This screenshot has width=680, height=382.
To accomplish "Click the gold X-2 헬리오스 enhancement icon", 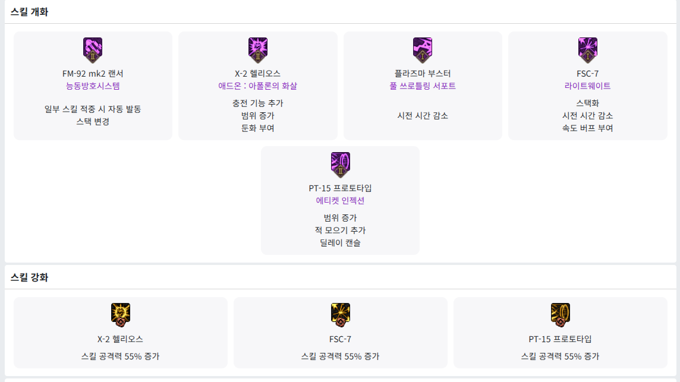I will click(x=121, y=315).
